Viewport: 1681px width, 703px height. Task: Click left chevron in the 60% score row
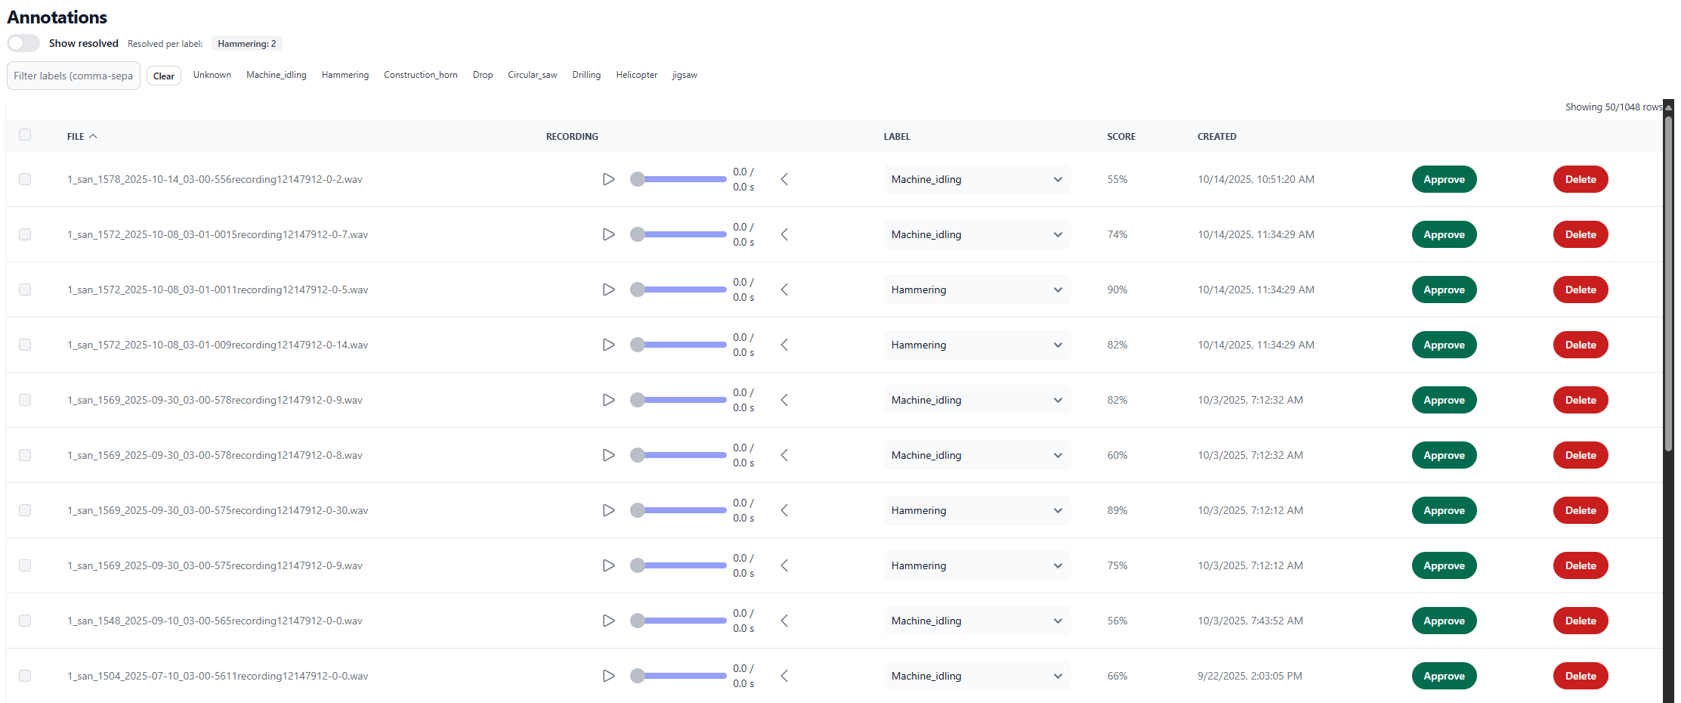(x=784, y=455)
